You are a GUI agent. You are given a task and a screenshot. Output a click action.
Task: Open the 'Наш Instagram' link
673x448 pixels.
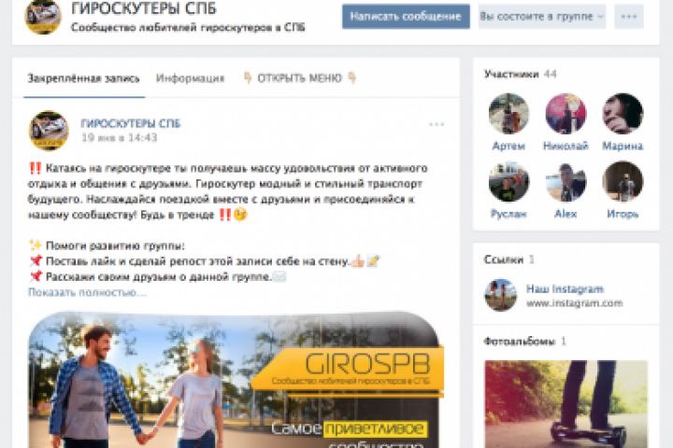[x=565, y=289]
